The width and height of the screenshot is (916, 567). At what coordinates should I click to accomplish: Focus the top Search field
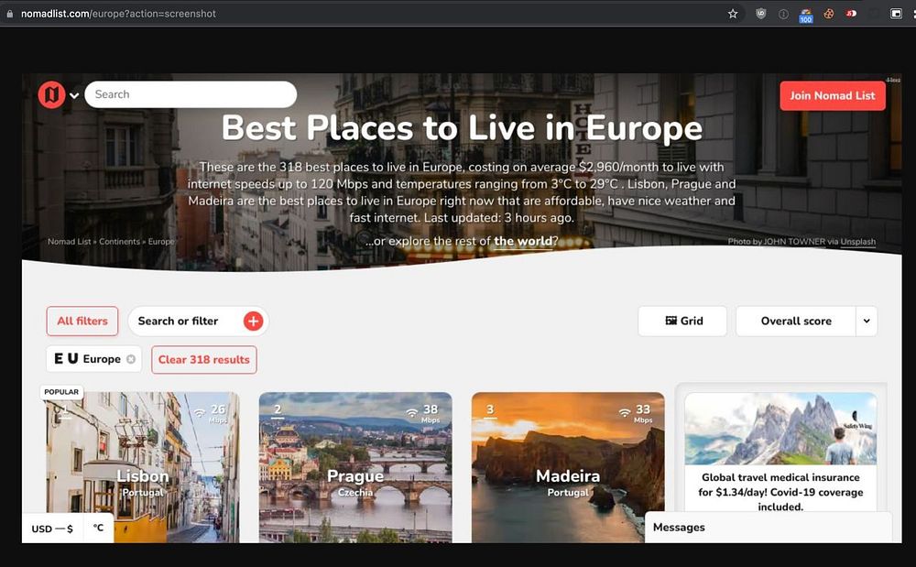tap(191, 94)
